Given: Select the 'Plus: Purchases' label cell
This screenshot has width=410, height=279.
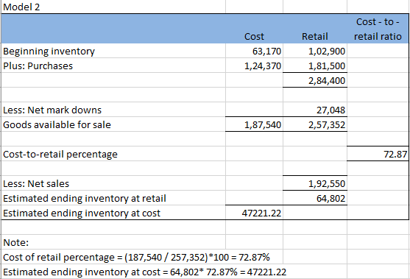Looking at the screenshot, I should pos(113,66).
